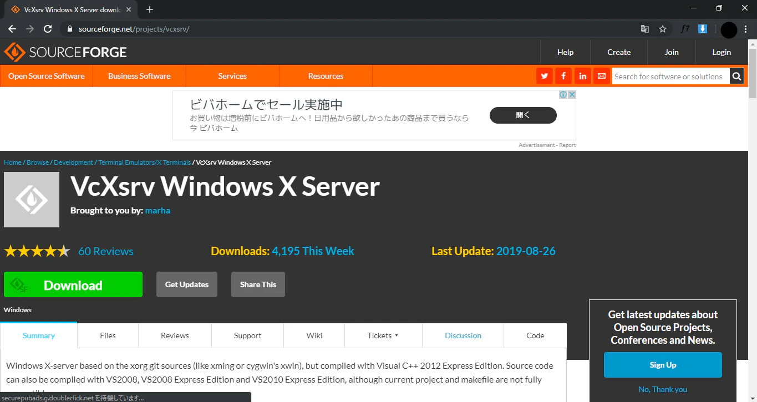The image size is (757, 402).
Task: Click the email newsletter envelope icon
Action: click(x=601, y=76)
